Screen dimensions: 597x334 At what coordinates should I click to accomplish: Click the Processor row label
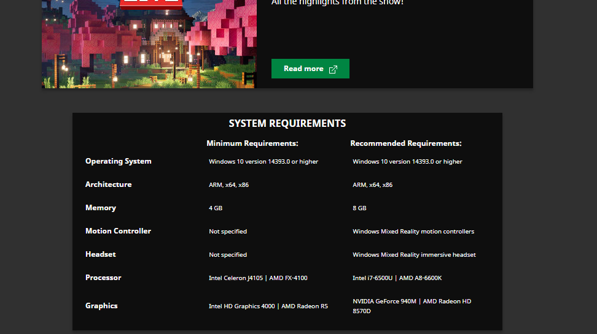103,278
